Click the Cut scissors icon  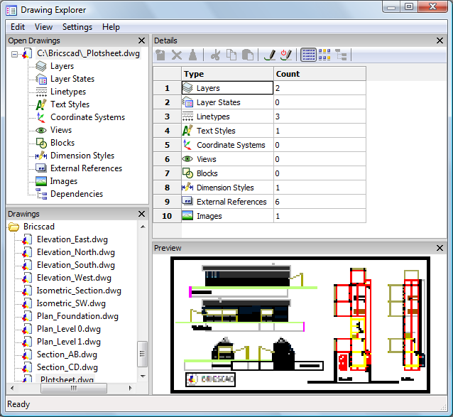point(215,55)
